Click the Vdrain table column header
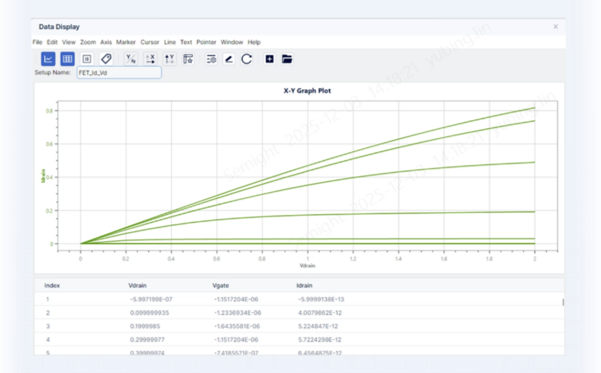 pos(137,286)
